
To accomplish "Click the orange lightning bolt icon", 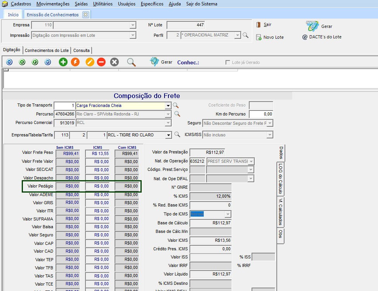I will coord(75,62).
